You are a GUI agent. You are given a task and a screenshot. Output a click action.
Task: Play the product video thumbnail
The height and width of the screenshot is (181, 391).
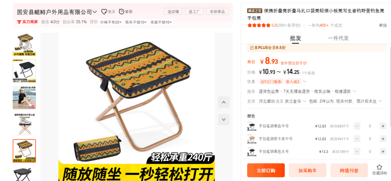click(x=24, y=45)
